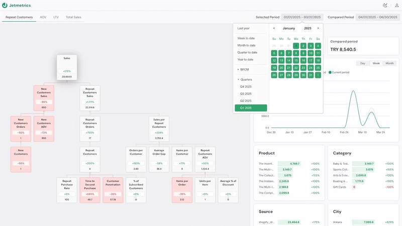Choose Year to date preset
Image resolution: width=402 pixels, height=226 pixels.
[x=245, y=59]
